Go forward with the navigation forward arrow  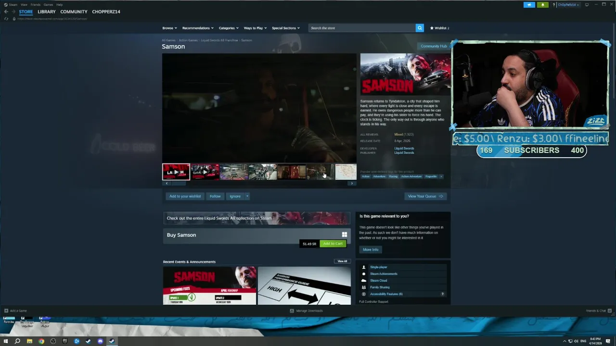[x=13, y=12]
